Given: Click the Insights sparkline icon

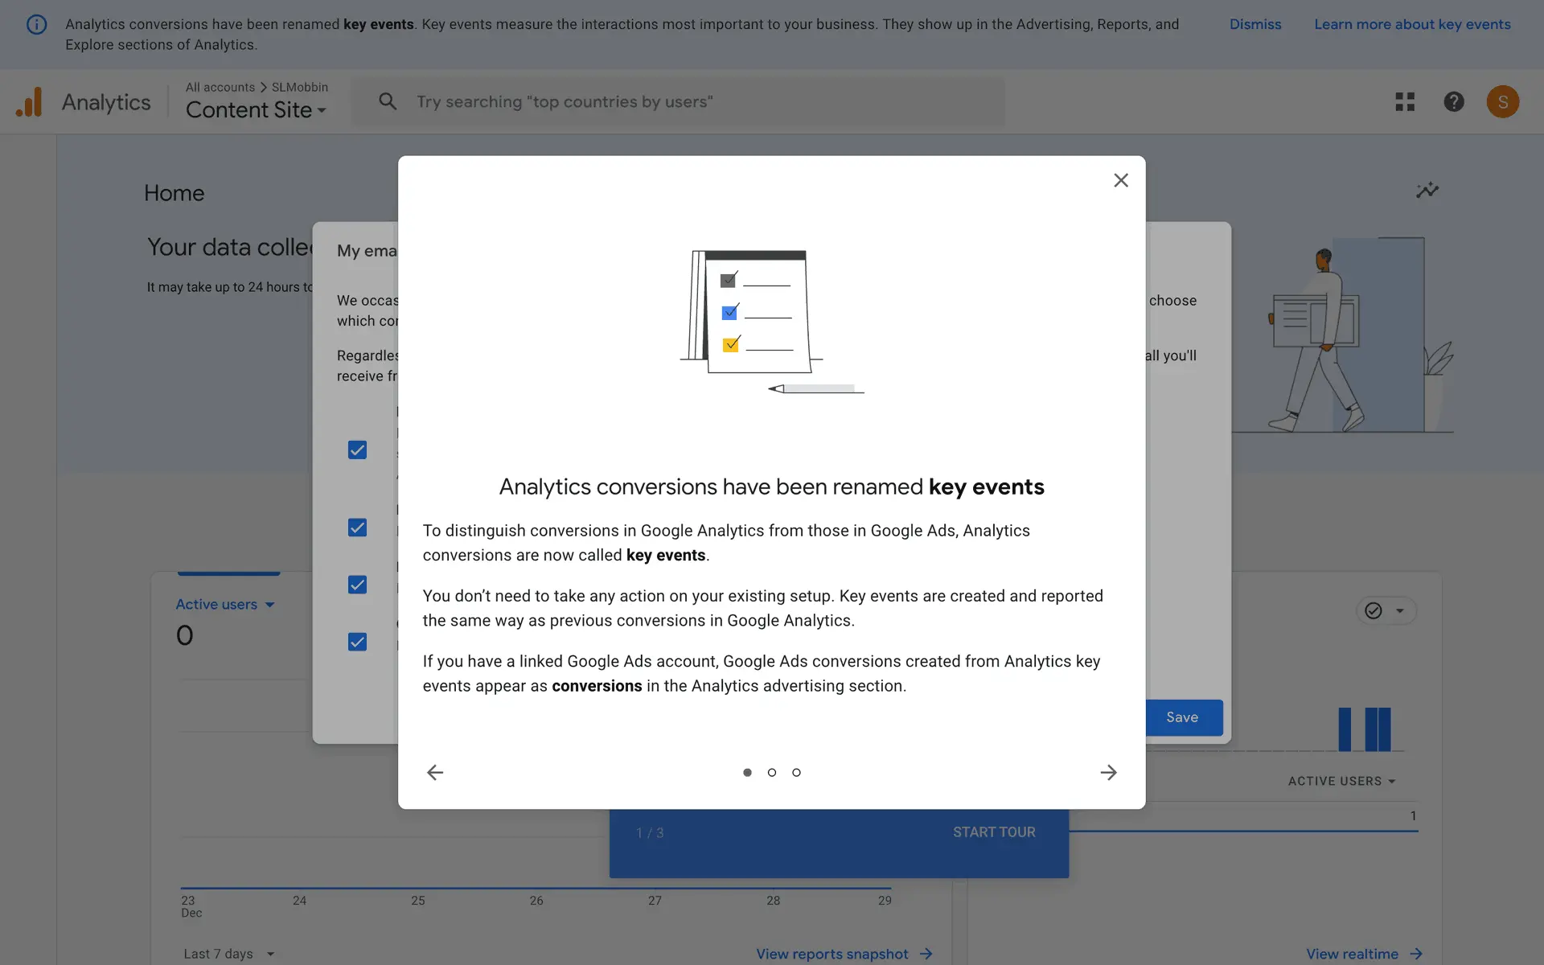Looking at the screenshot, I should pos(1427,191).
